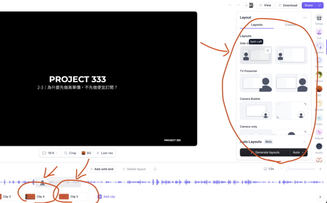Click Add until end button

(102, 169)
